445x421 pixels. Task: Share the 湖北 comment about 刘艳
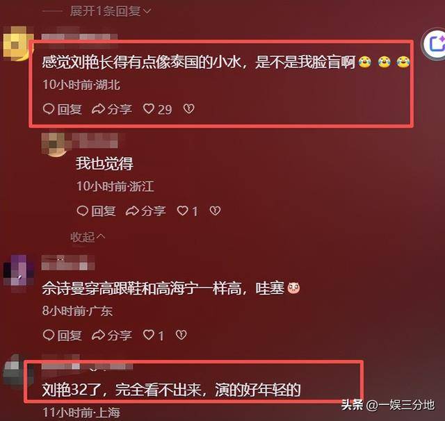coord(112,109)
